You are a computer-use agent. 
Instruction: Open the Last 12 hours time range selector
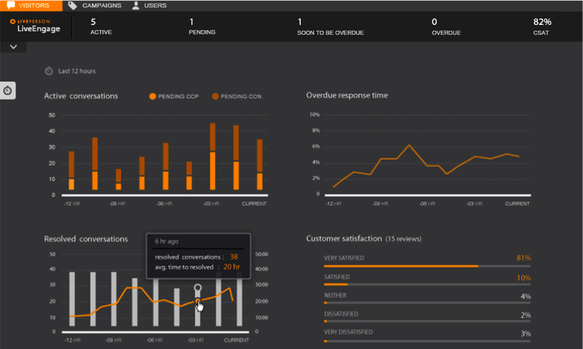click(x=77, y=71)
